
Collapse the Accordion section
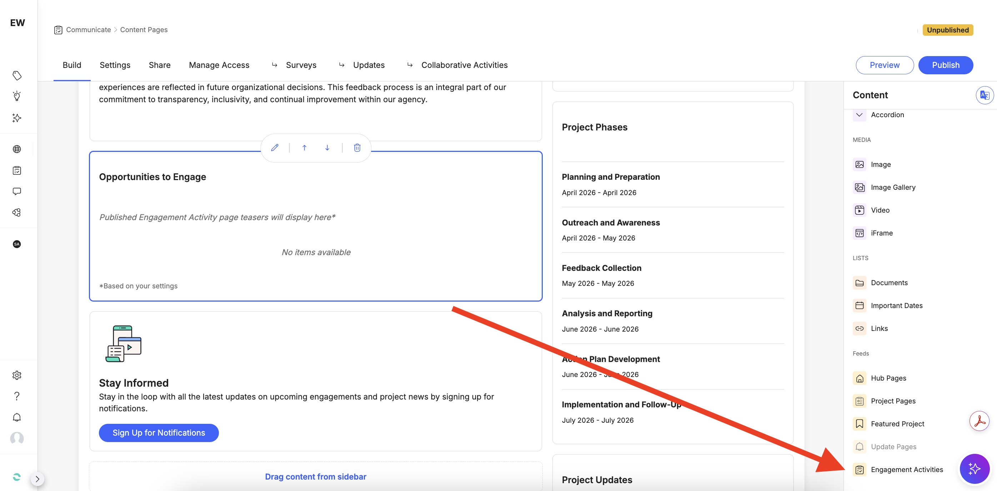859,115
